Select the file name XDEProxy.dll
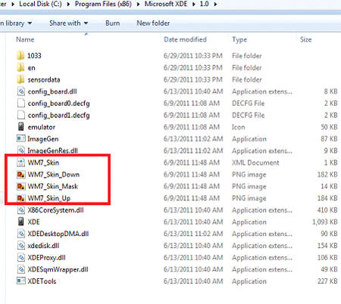Viewport: 341px width, 304px height. pos(46,257)
